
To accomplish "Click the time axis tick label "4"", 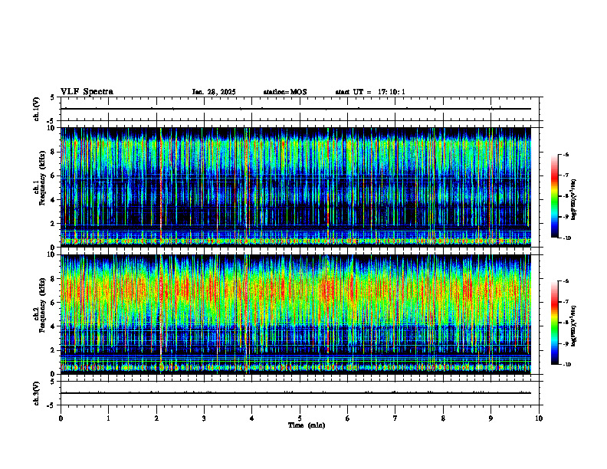I will (252, 418).
